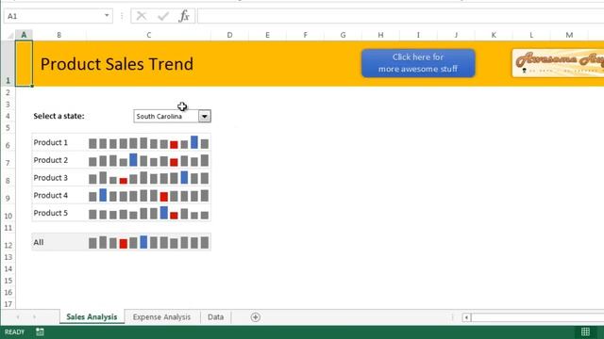
Task: Select row 4 header
Action: coord(8,116)
